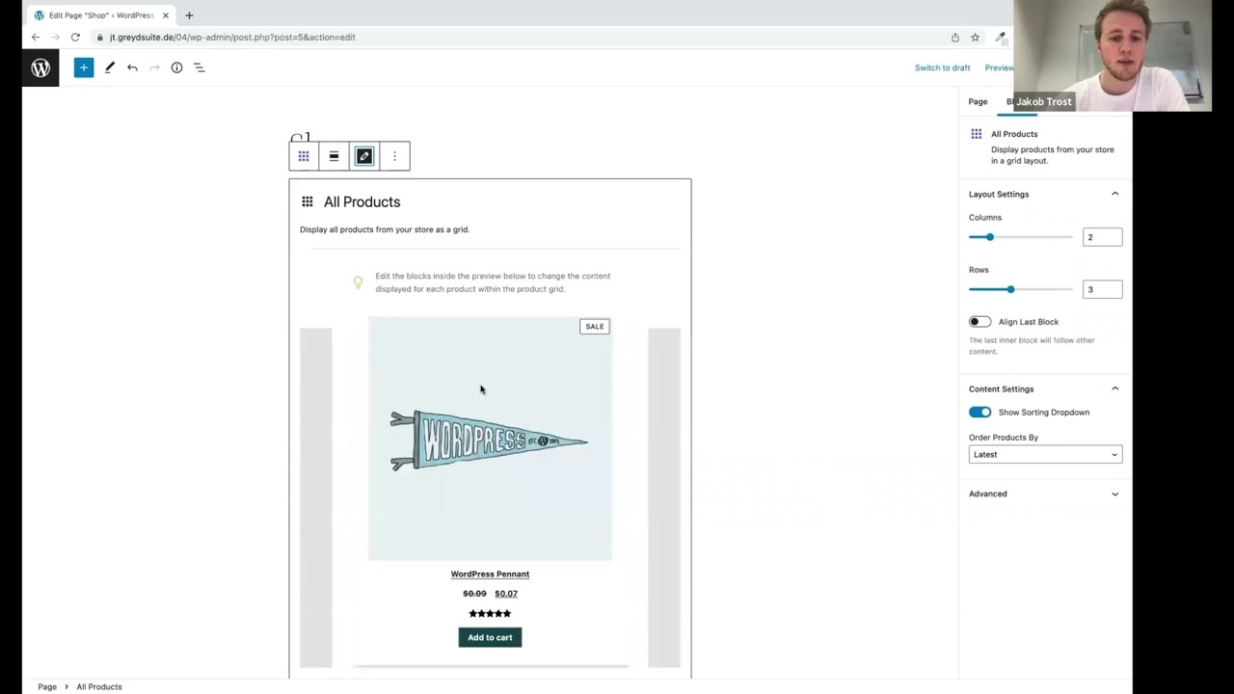Undo the last editor change
This screenshot has height=694, width=1234.
point(132,67)
